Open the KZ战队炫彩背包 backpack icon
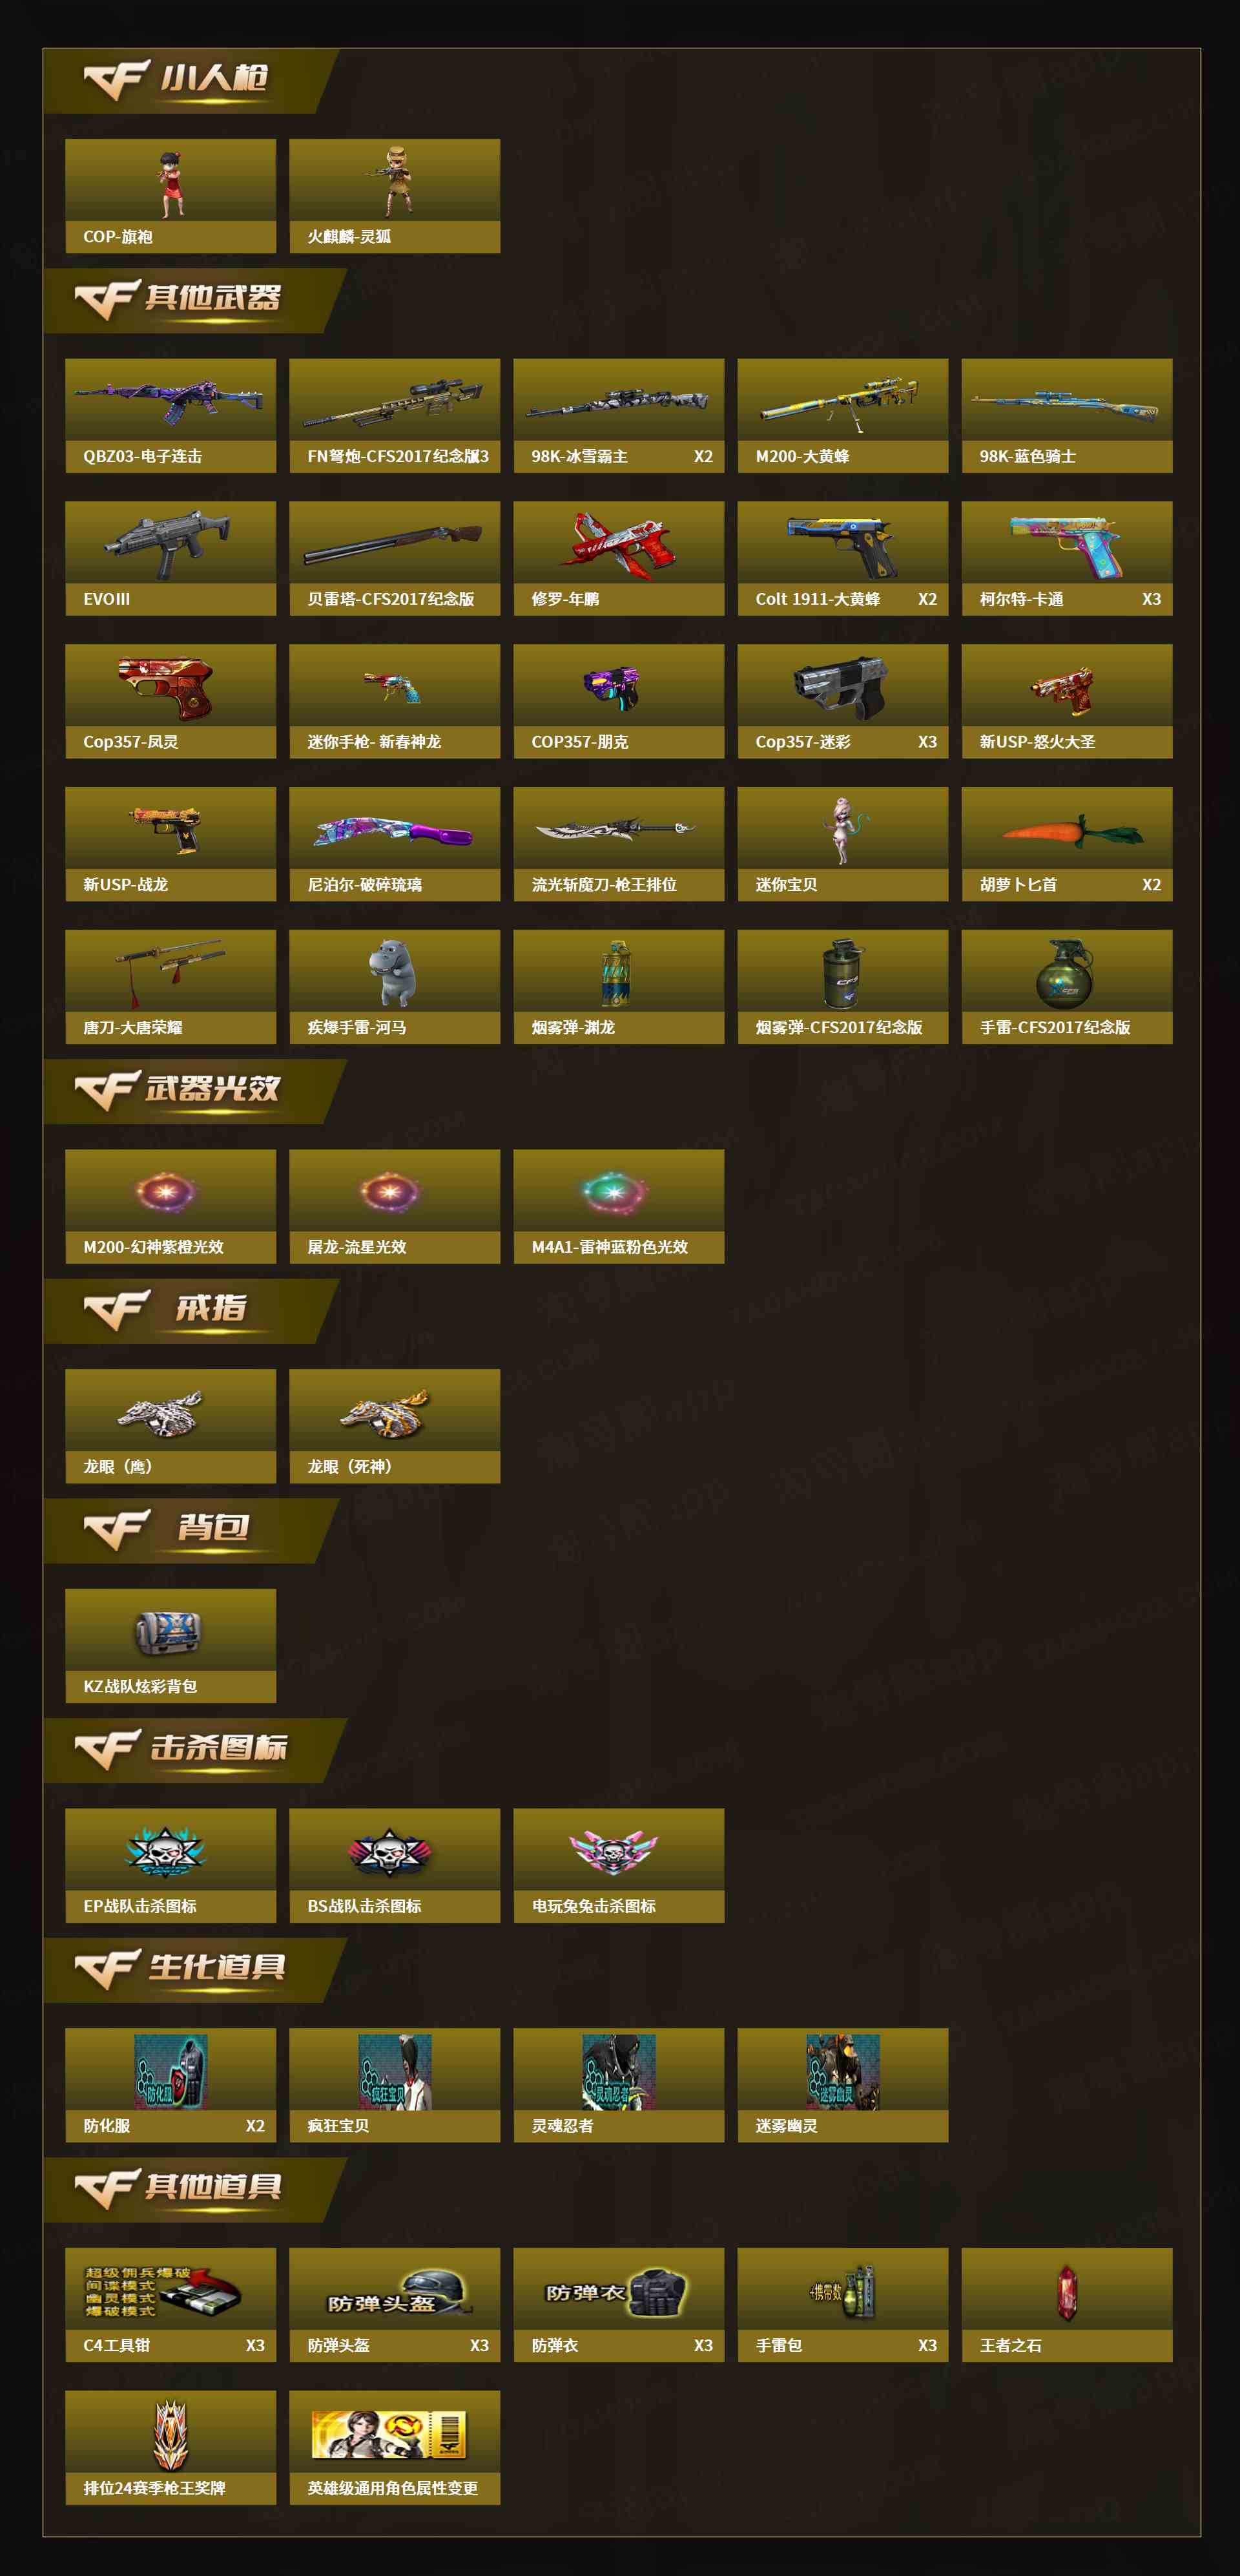This screenshot has width=1240, height=2576. coord(169,1632)
